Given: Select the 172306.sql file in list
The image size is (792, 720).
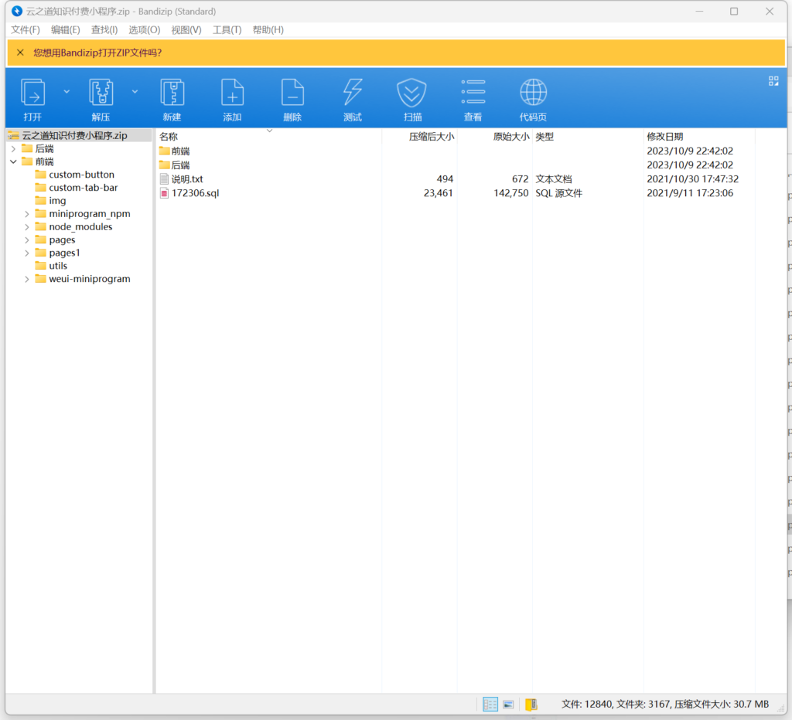Looking at the screenshot, I should [x=195, y=193].
